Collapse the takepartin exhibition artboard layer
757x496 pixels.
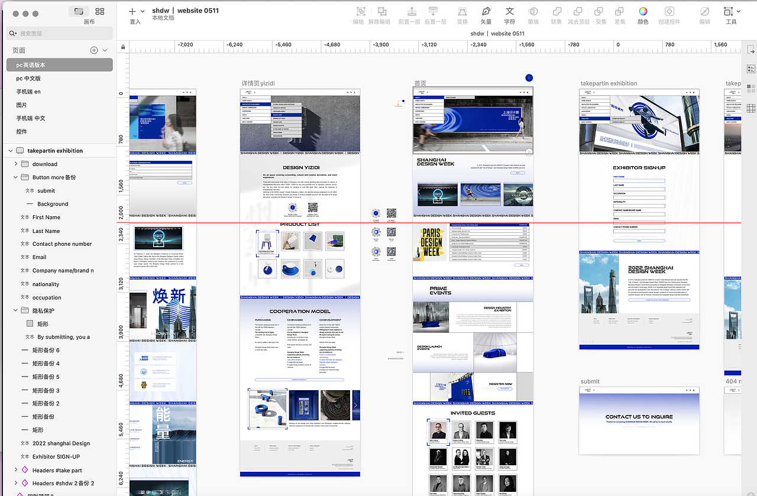(11, 151)
